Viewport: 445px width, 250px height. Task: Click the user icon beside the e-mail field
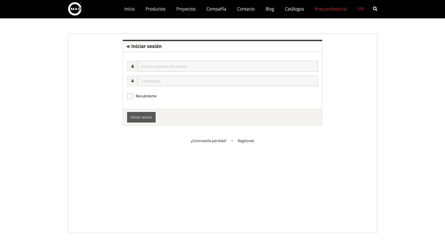(x=132, y=66)
